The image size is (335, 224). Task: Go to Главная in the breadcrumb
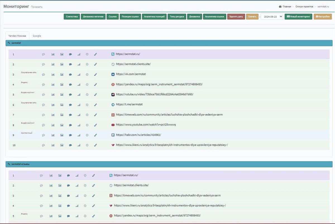287,6
